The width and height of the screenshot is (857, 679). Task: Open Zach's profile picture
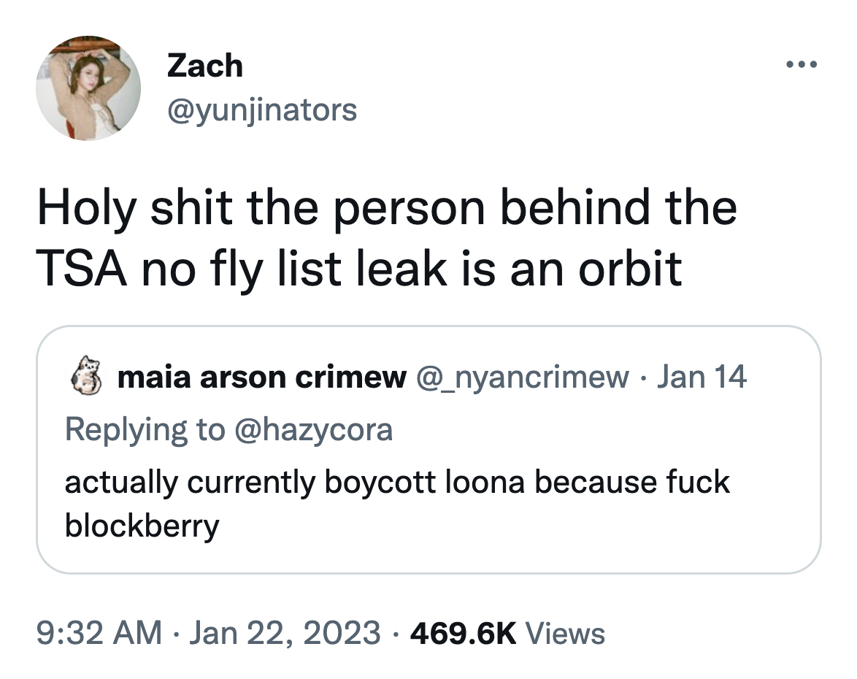coord(88,88)
